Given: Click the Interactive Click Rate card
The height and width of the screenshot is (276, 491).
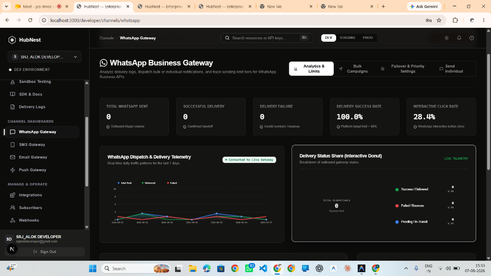Looking at the screenshot, I should 441,116.
